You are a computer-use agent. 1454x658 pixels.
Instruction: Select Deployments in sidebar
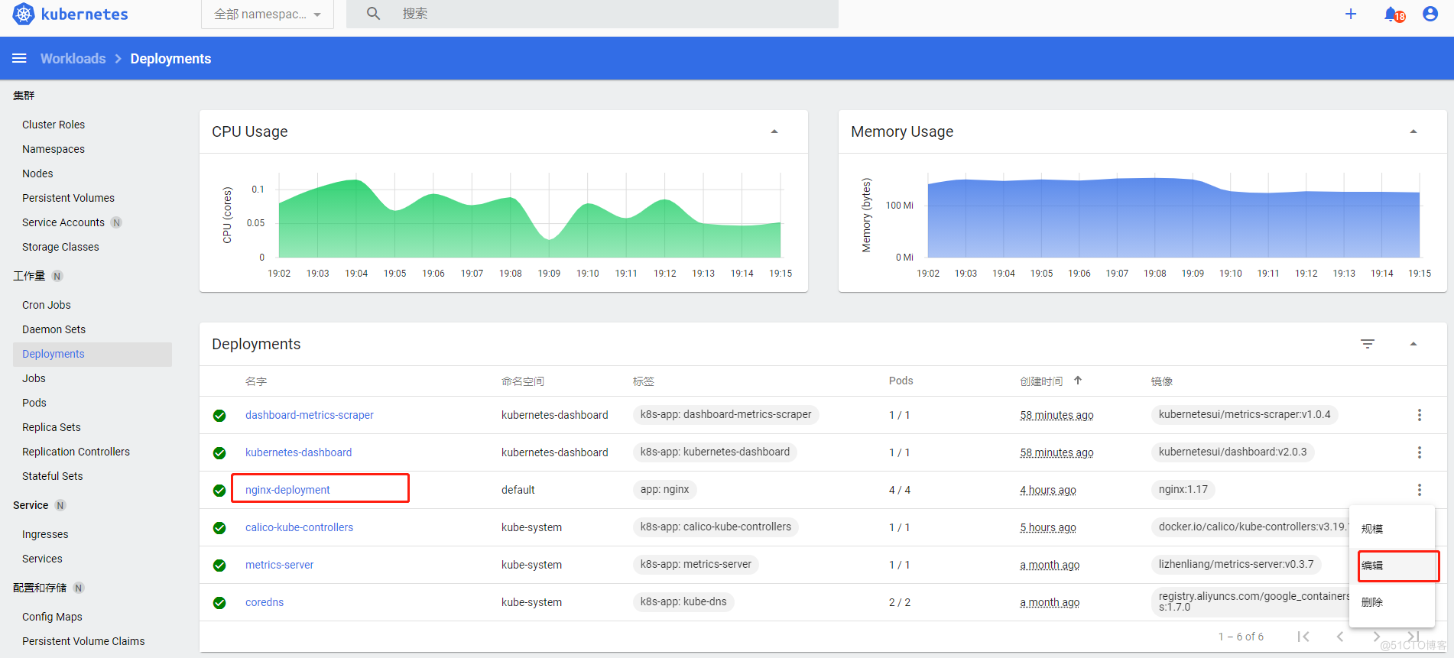tap(92, 354)
